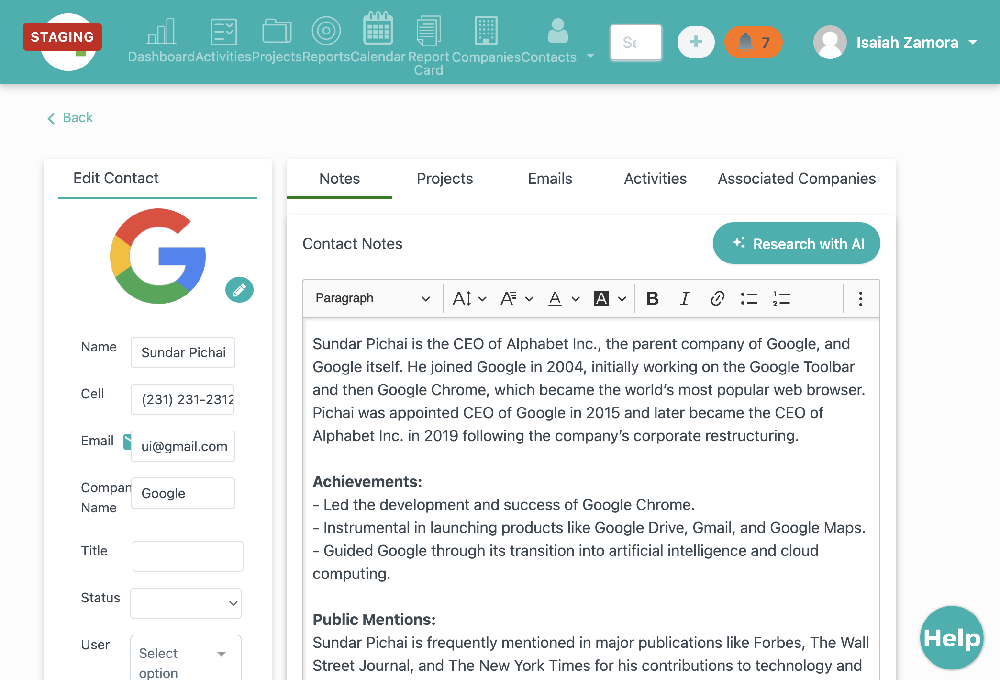Click the email icon beside Email field
The width and height of the screenshot is (1000, 680).
point(127,442)
